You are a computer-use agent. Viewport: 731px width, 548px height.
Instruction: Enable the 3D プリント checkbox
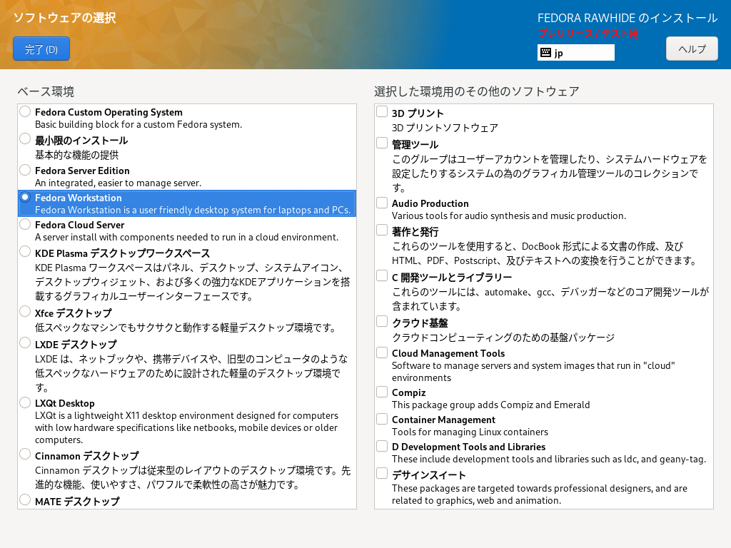(x=382, y=111)
